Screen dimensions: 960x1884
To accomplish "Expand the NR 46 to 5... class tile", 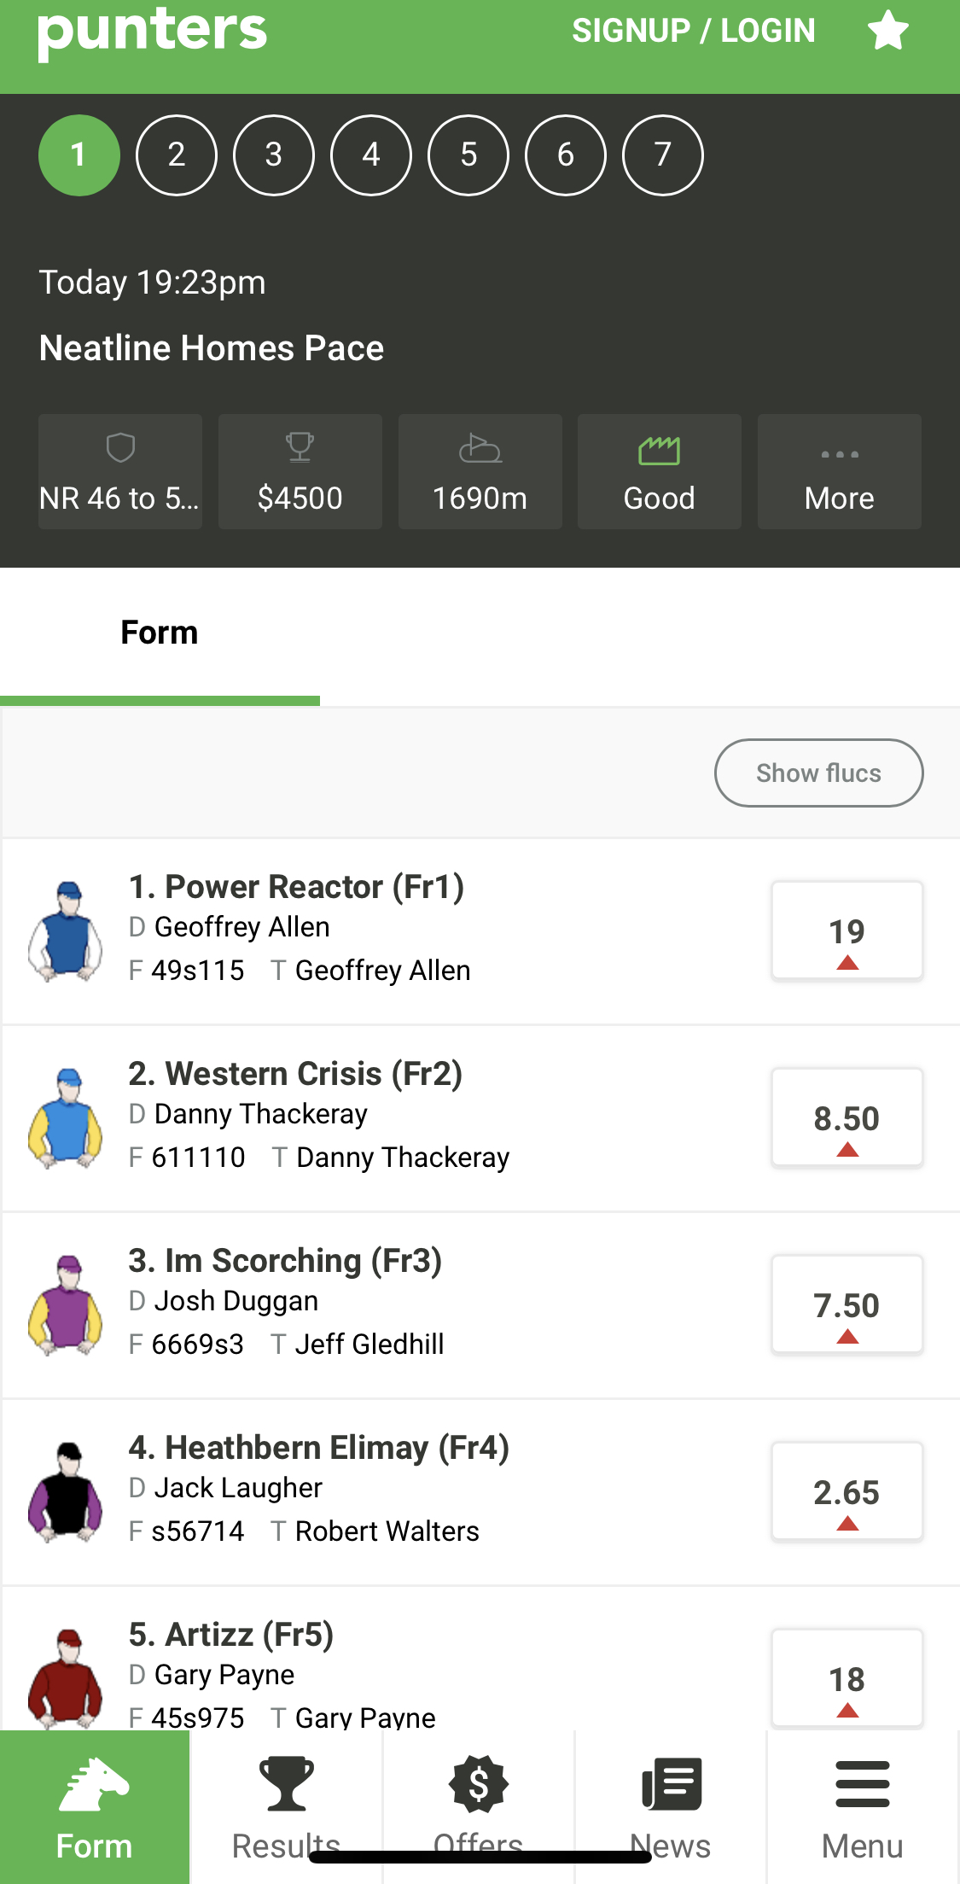I will [120, 471].
